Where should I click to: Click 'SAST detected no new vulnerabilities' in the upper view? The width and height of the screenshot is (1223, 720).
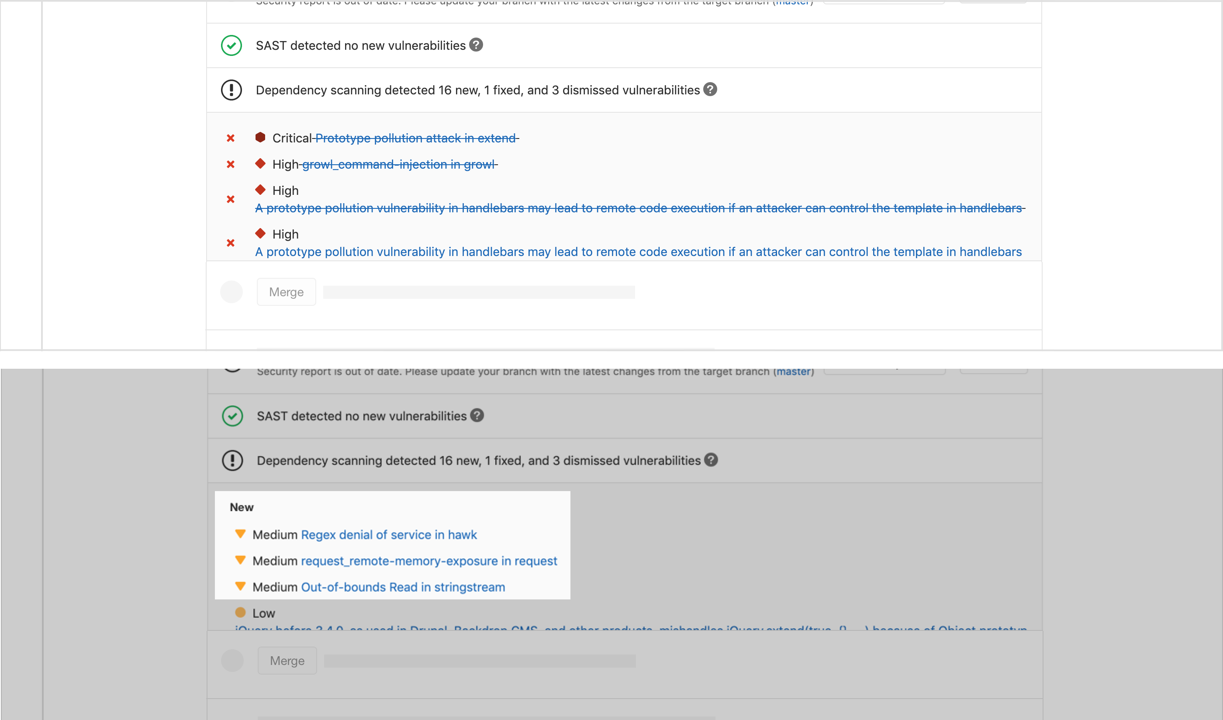click(x=361, y=45)
